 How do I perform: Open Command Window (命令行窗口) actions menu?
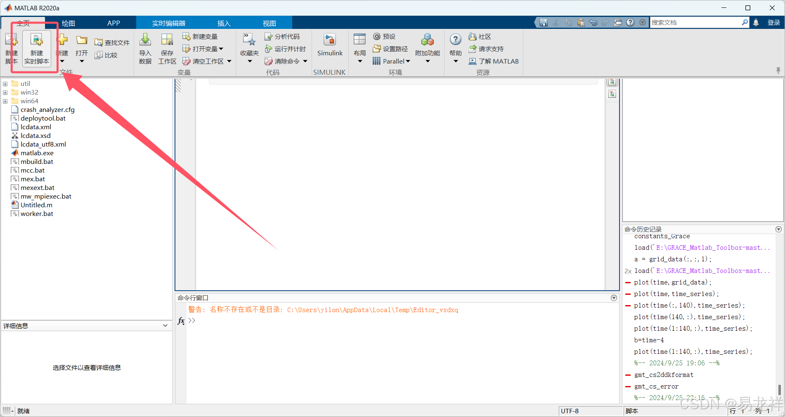pyautogui.click(x=614, y=298)
